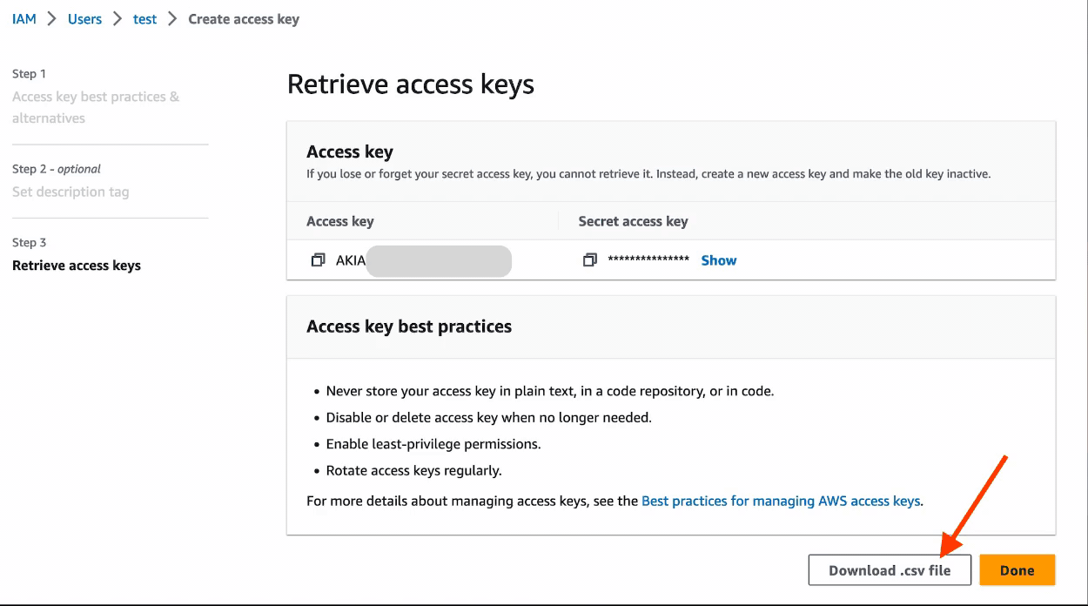Open the test user breadcrumb
Viewport: 1088px width, 606px height.
click(145, 18)
